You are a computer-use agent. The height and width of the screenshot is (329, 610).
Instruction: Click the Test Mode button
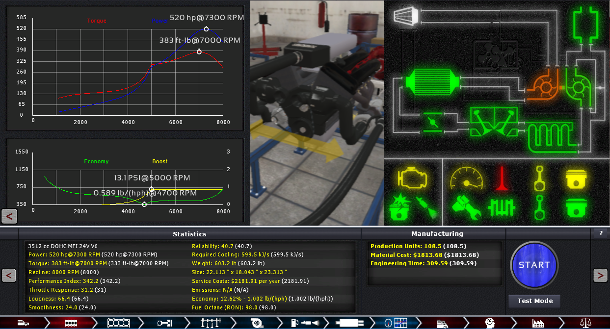pyautogui.click(x=534, y=301)
